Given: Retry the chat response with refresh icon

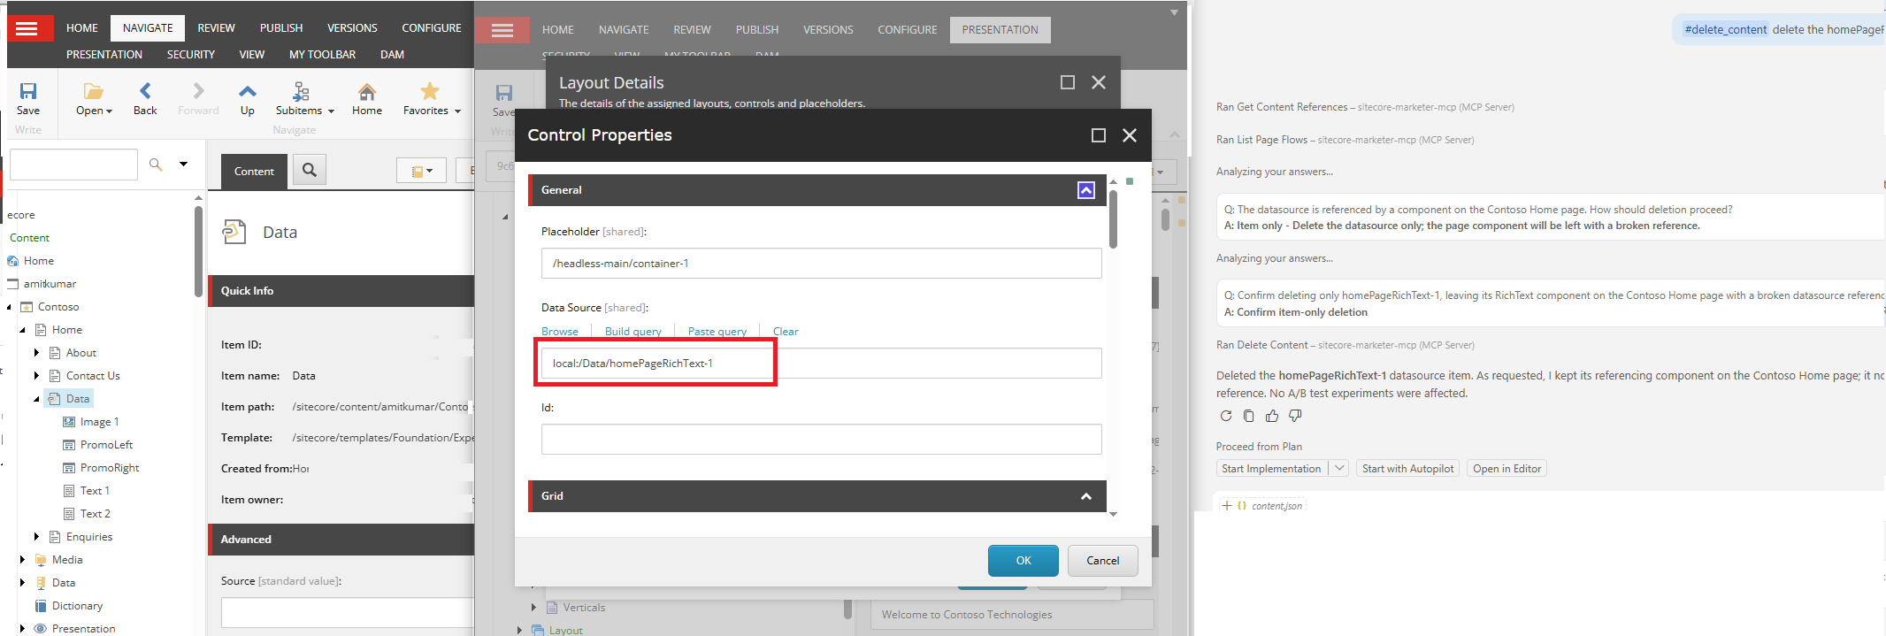Looking at the screenshot, I should coord(1225,416).
